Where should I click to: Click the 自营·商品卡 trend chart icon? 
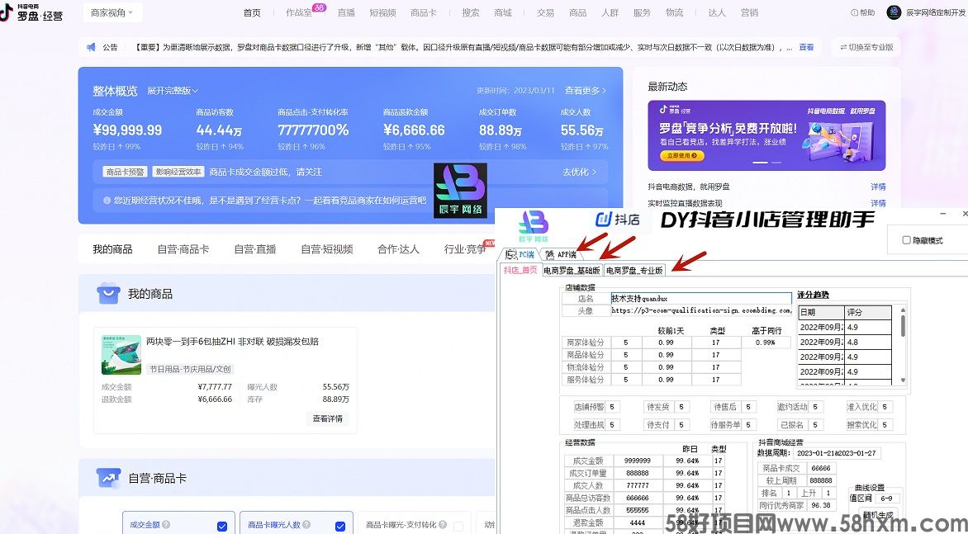pyautogui.click(x=108, y=478)
